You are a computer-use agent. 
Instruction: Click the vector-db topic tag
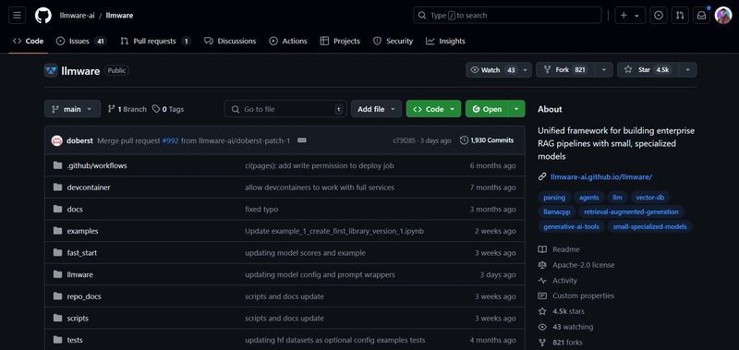pos(650,198)
